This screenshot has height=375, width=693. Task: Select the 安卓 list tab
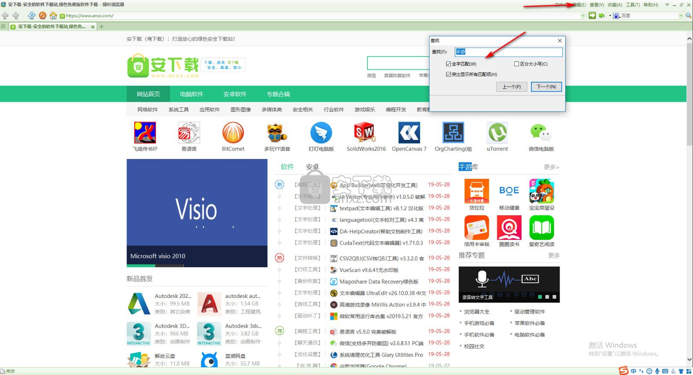312,167
